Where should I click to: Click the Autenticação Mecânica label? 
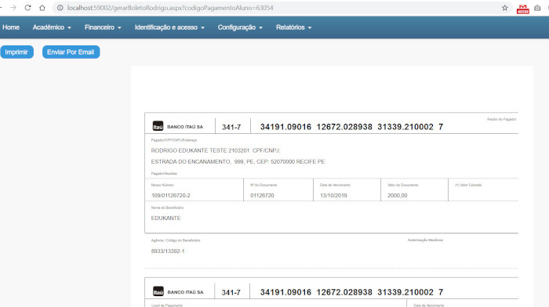click(x=425, y=240)
